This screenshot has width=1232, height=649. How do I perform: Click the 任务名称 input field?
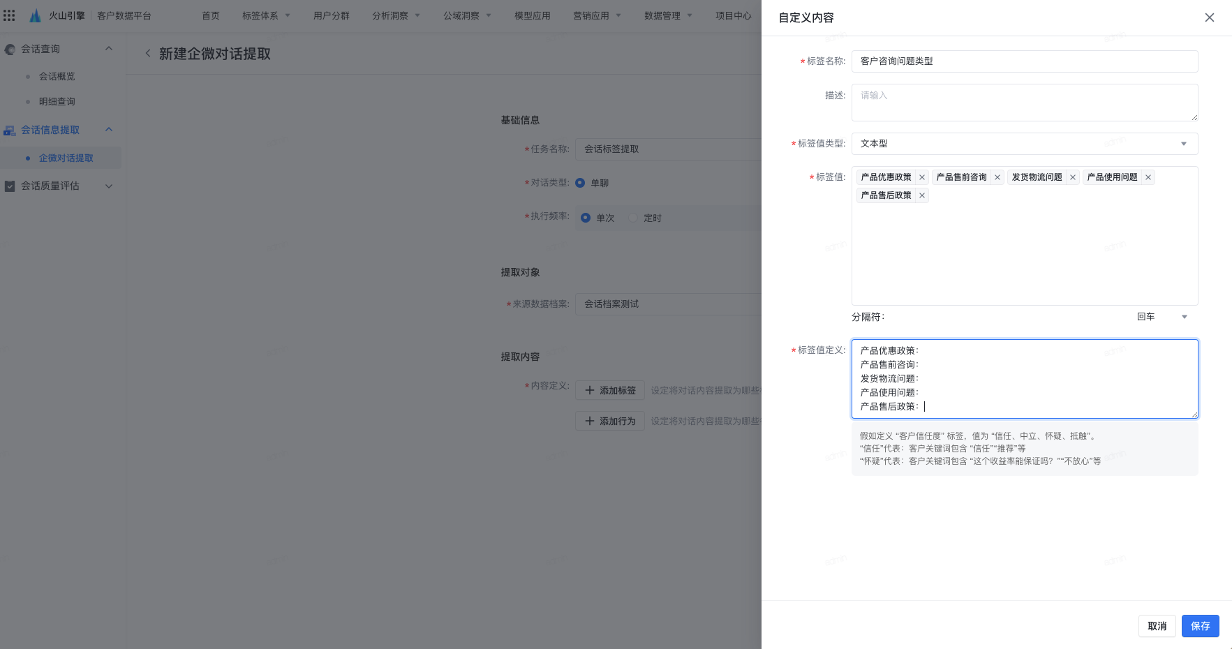(669, 149)
